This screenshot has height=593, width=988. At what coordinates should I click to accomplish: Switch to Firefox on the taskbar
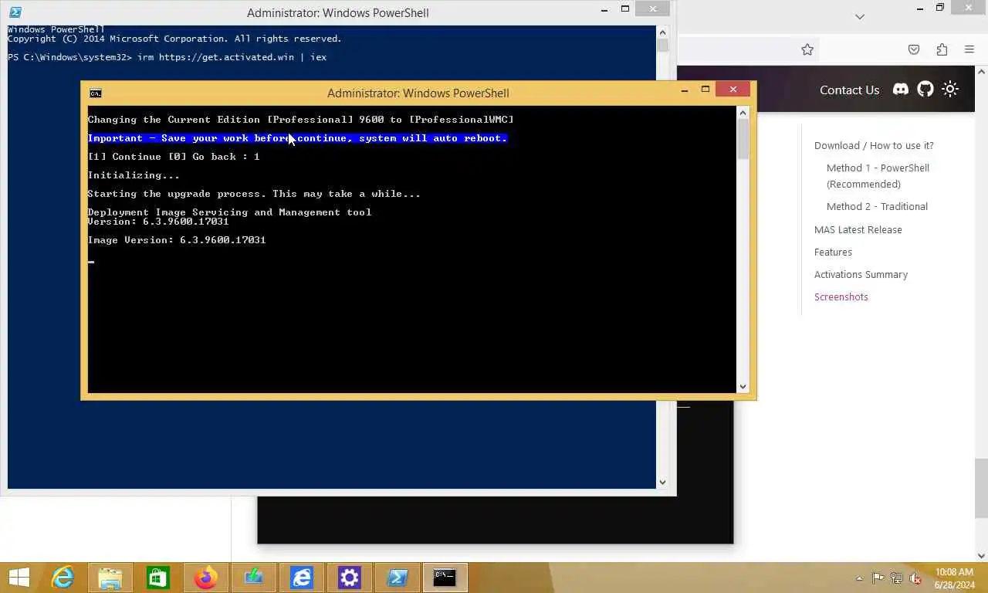coord(206,578)
